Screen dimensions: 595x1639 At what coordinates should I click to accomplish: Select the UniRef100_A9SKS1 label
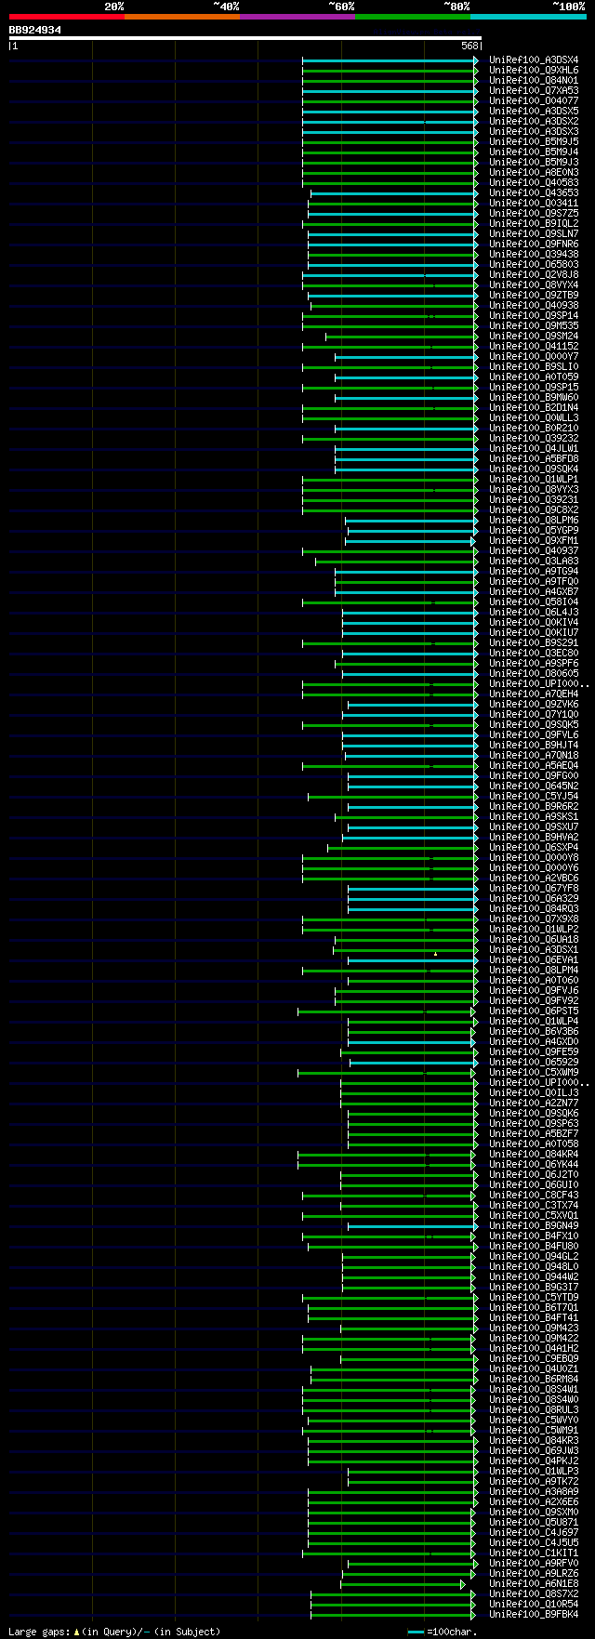pos(534,817)
